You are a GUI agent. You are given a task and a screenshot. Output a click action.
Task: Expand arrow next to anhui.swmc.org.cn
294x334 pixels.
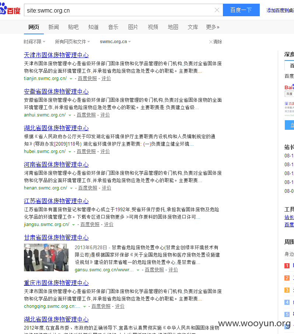click(70, 115)
